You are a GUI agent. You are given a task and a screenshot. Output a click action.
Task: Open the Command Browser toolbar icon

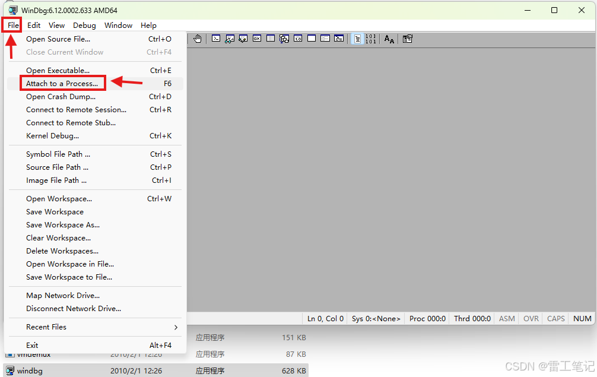339,39
